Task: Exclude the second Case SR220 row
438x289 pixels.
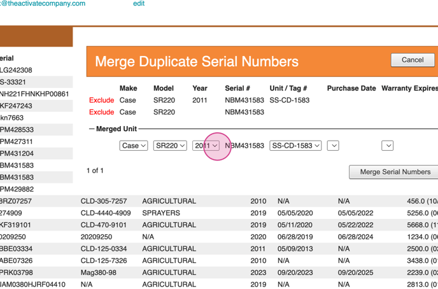Action: [101, 112]
